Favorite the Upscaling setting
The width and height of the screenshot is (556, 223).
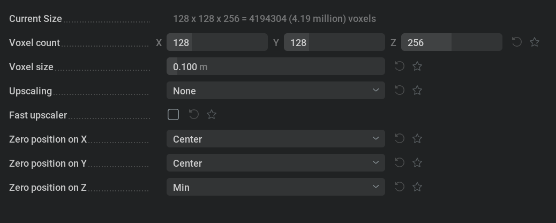pos(418,90)
